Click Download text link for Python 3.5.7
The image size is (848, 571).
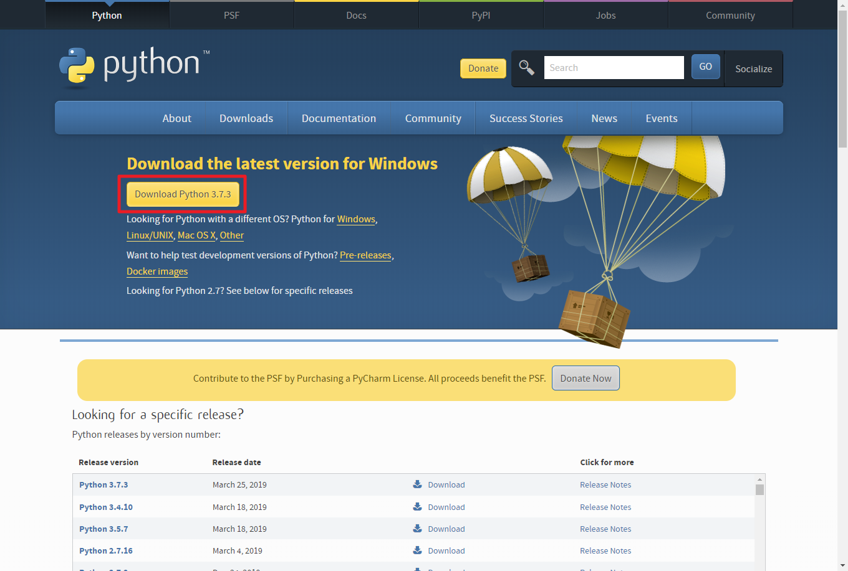click(x=446, y=529)
